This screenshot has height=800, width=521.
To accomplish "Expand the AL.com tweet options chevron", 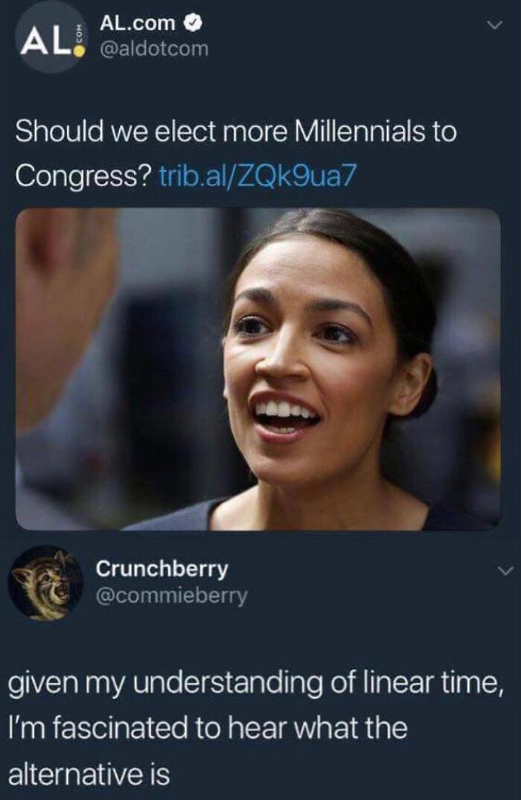I will 494,25.
